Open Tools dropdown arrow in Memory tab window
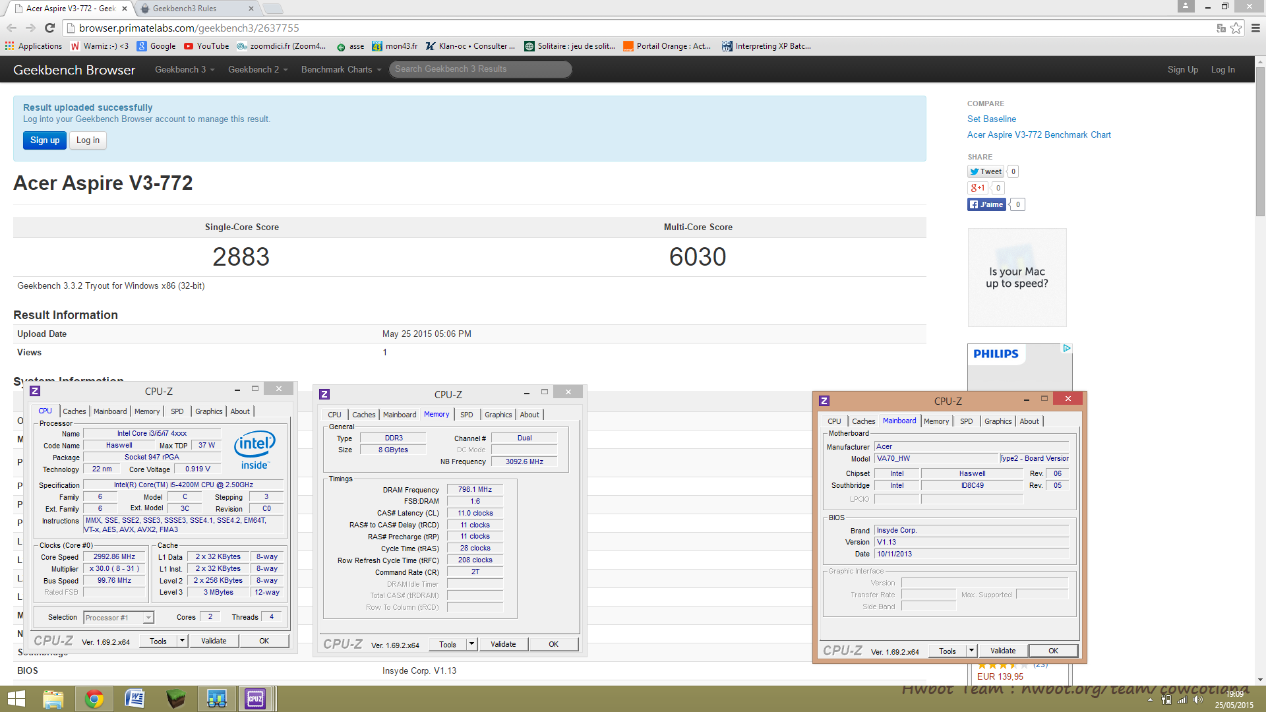The width and height of the screenshot is (1266, 712). [x=471, y=644]
